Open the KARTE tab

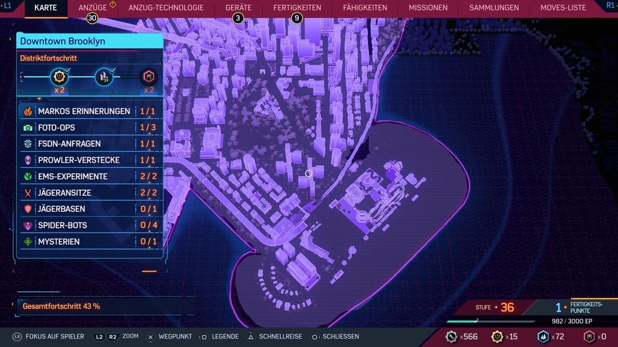pyautogui.click(x=46, y=8)
